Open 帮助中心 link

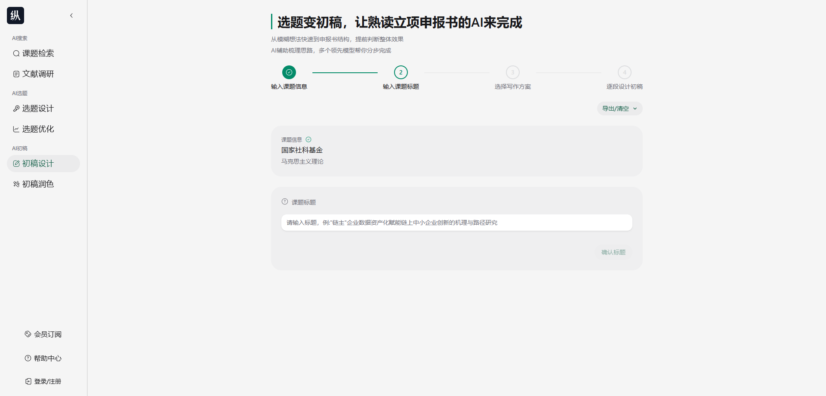[x=43, y=358]
